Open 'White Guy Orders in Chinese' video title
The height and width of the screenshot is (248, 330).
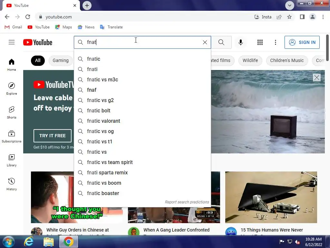click(x=78, y=230)
